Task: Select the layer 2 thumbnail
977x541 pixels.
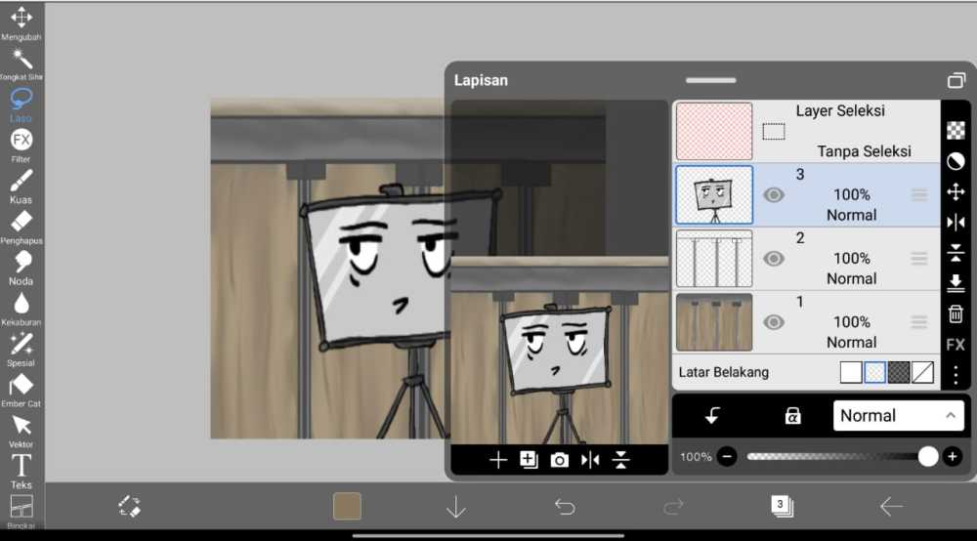Action: pos(714,259)
